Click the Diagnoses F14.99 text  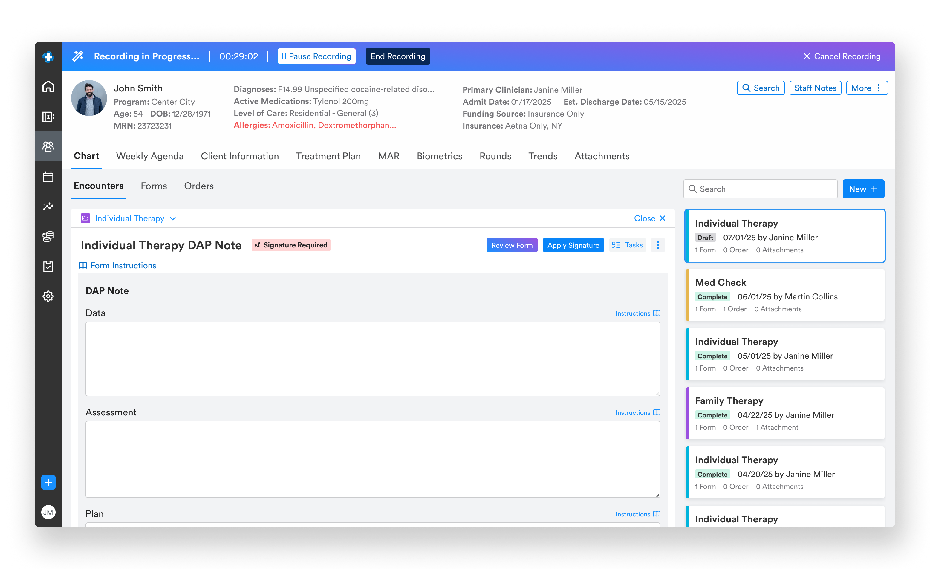(x=334, y=89)
